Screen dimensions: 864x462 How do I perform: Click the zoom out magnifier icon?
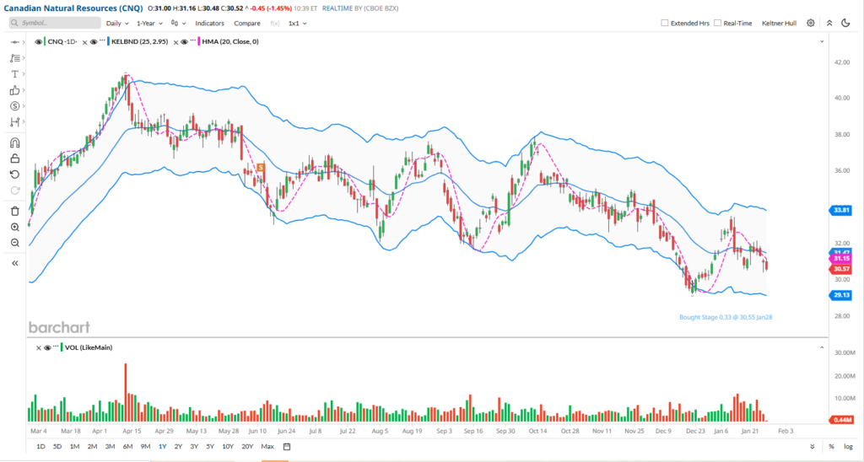[x=14, y=243]
